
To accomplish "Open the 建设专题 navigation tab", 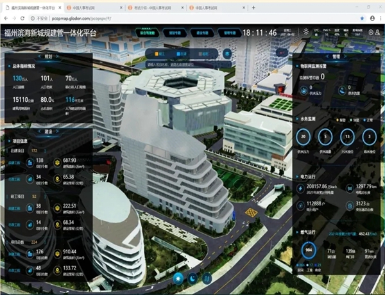I will coord(203,33).
